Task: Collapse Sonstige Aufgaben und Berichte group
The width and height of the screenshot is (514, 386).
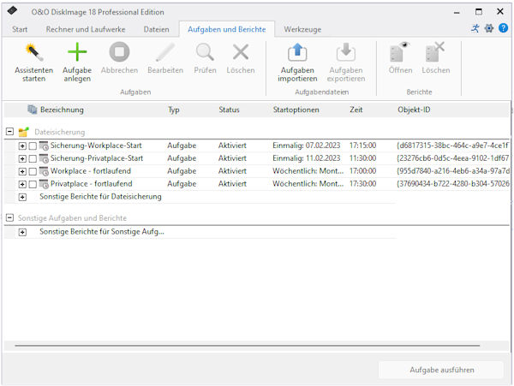Action: [x=9, y=217]
